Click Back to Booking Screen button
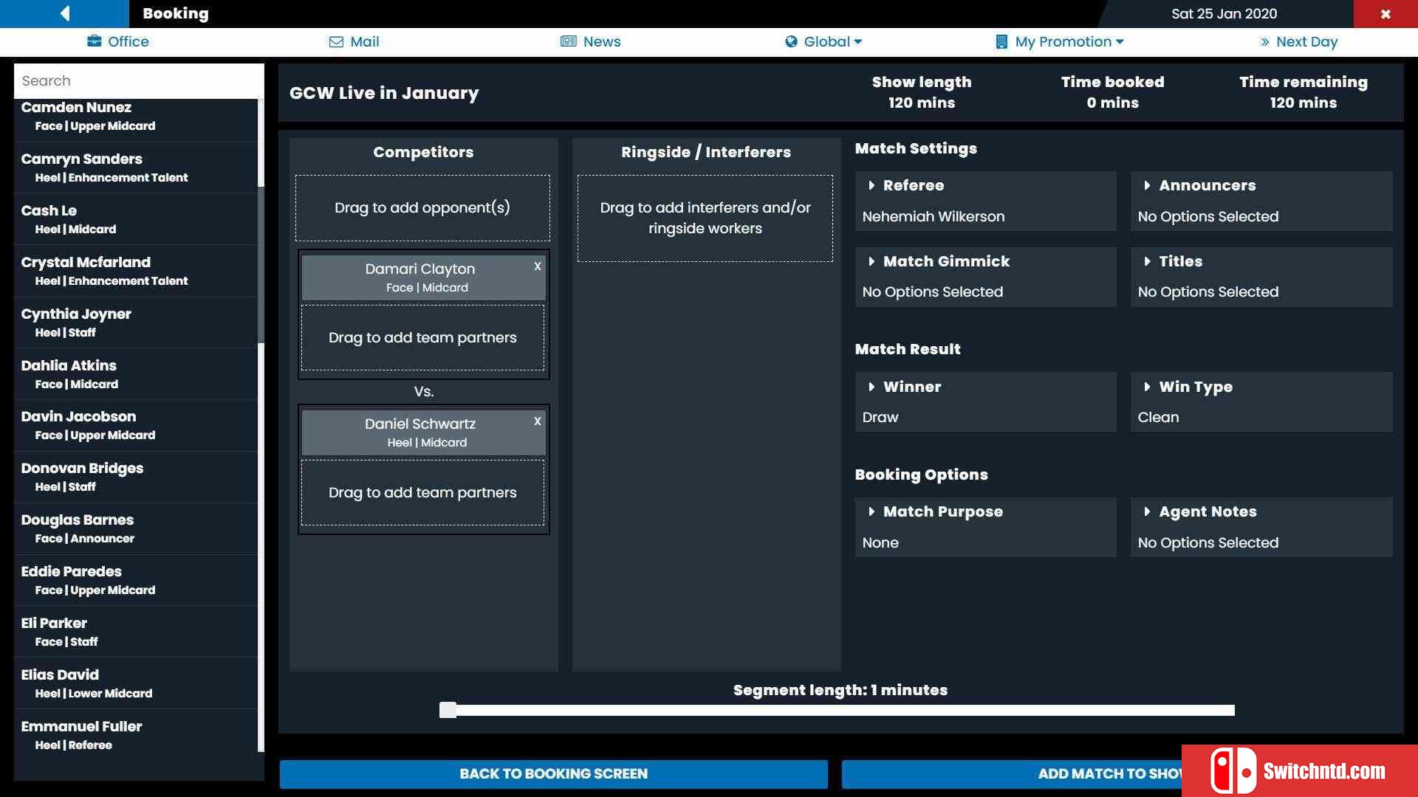Viewport: 1418px width, 797px height. 553,774
